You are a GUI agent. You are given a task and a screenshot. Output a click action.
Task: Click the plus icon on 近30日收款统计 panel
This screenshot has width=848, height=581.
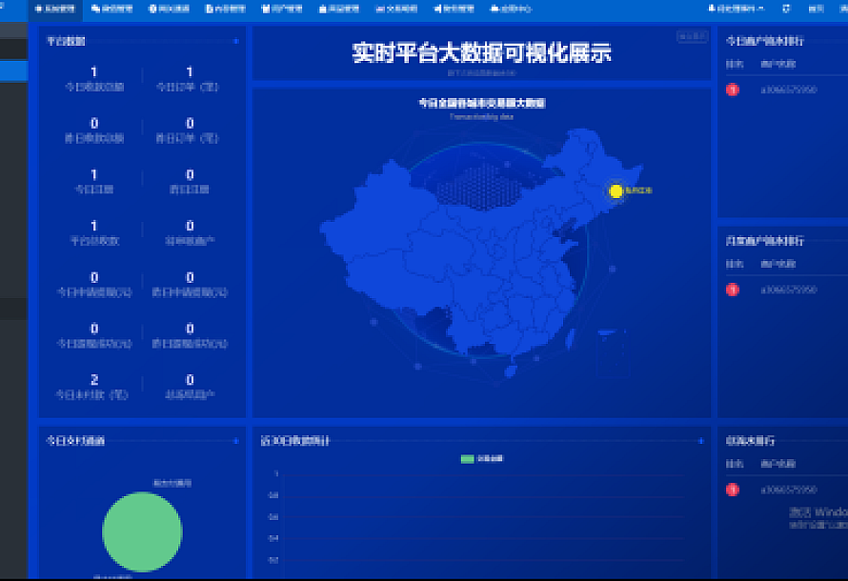tap(701, 441)
